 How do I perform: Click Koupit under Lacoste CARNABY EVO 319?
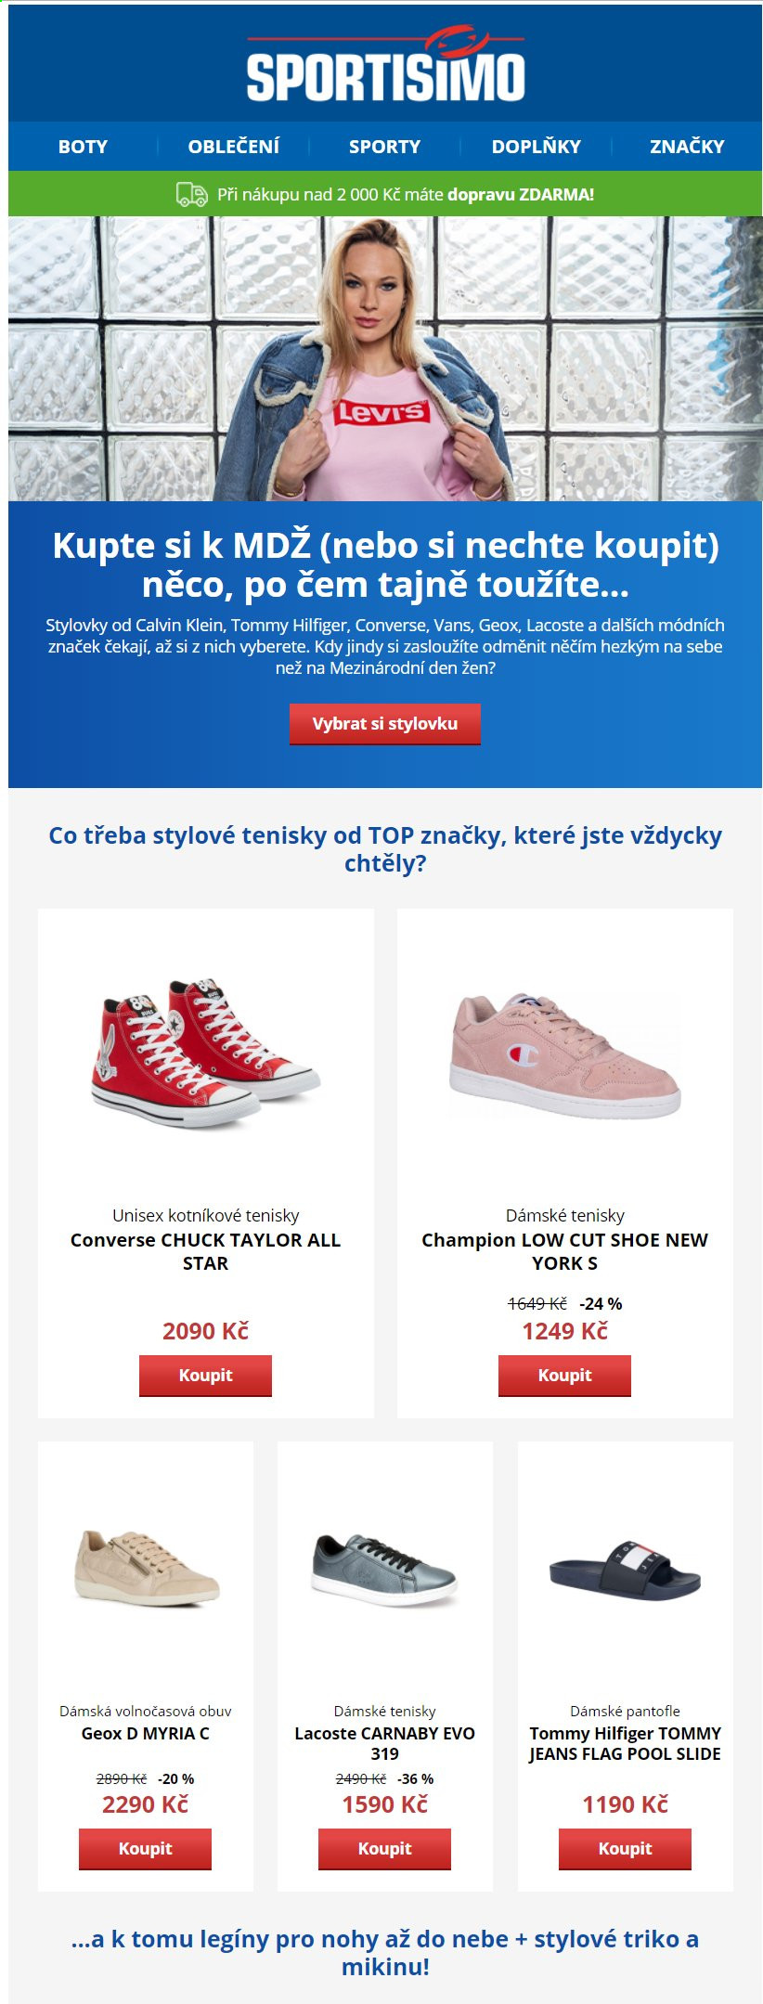[385, 1849]
